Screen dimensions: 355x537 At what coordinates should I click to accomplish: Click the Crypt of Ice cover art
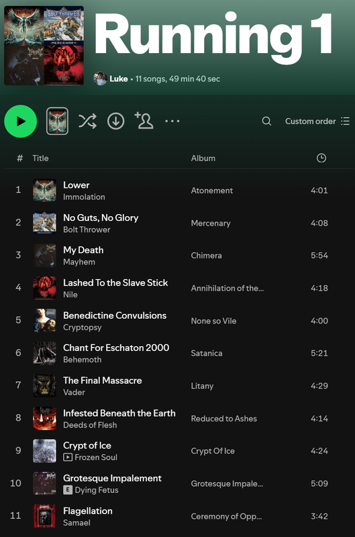click(x=44, y=451)
